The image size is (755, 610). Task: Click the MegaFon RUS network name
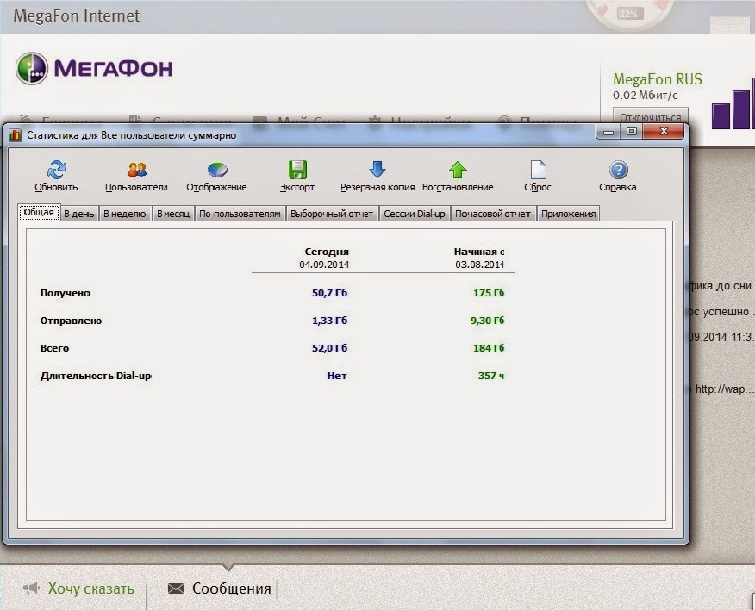coord(658,79)
